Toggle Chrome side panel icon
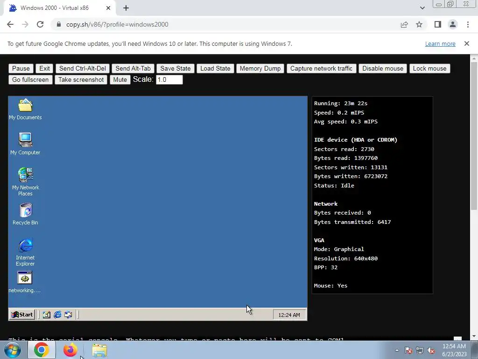The image size is (478, 359). [438, 24]
